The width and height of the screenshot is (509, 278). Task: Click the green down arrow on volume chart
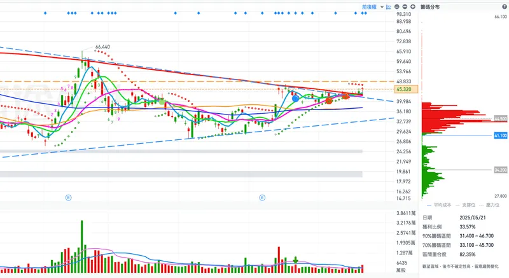[295, 260]
